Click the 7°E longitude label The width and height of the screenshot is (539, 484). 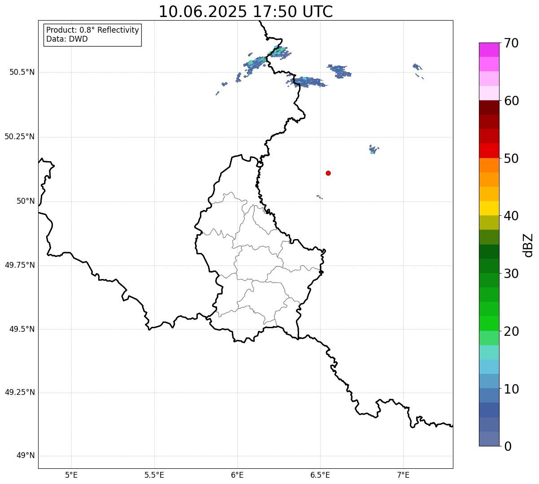403,475
